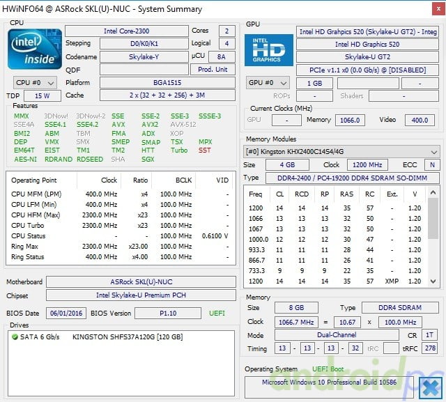Screen dimensions: 446x402
Task: Click the GPU memory 1 GB field
Action: point(314,84)
